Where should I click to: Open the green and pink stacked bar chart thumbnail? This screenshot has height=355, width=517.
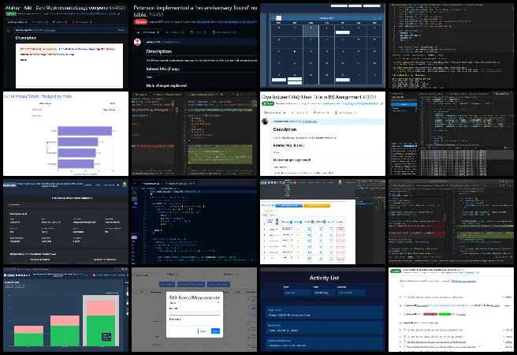click(65, 309)
